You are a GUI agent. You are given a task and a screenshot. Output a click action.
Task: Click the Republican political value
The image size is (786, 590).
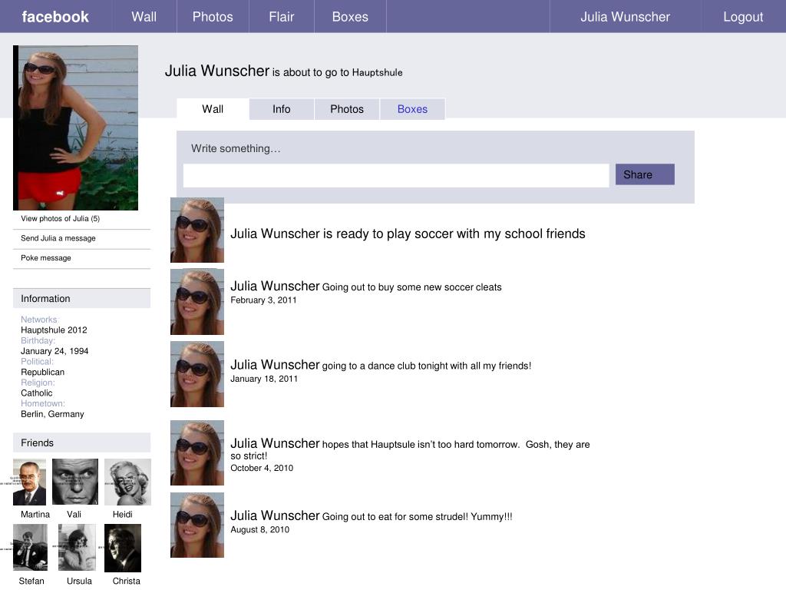point(43,372)
